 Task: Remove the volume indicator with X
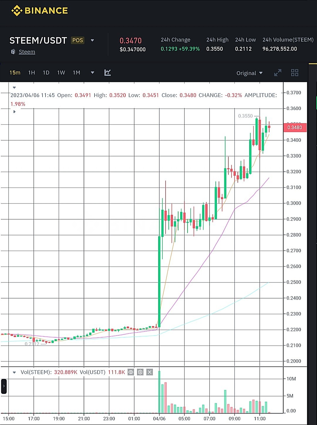pos(150,372)
